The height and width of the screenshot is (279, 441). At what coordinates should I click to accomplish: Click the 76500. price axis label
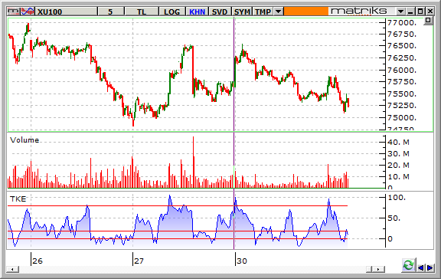tap(402, 46)
